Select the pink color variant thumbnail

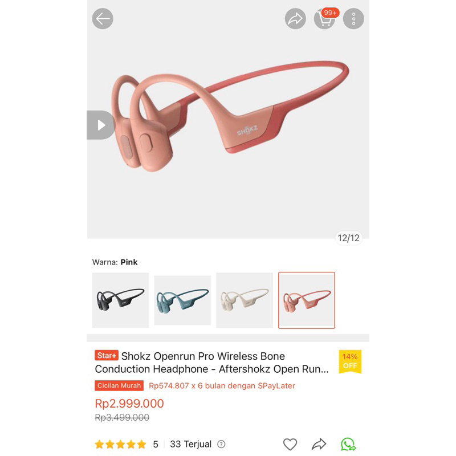[307, 300]
